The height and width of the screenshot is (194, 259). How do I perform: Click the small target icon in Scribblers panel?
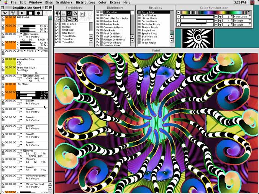(82, 14)
